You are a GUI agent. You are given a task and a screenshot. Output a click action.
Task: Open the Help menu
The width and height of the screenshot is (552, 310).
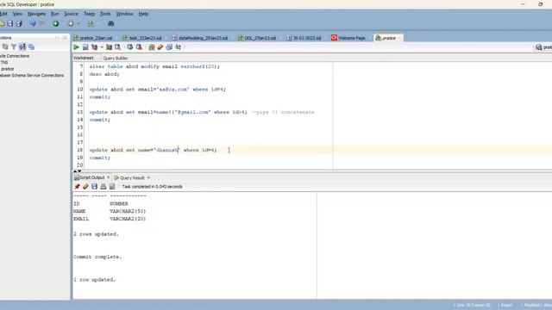coord(143,14)
